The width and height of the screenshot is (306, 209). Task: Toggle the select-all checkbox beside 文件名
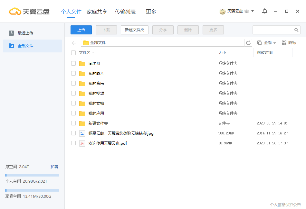point(73,53)
